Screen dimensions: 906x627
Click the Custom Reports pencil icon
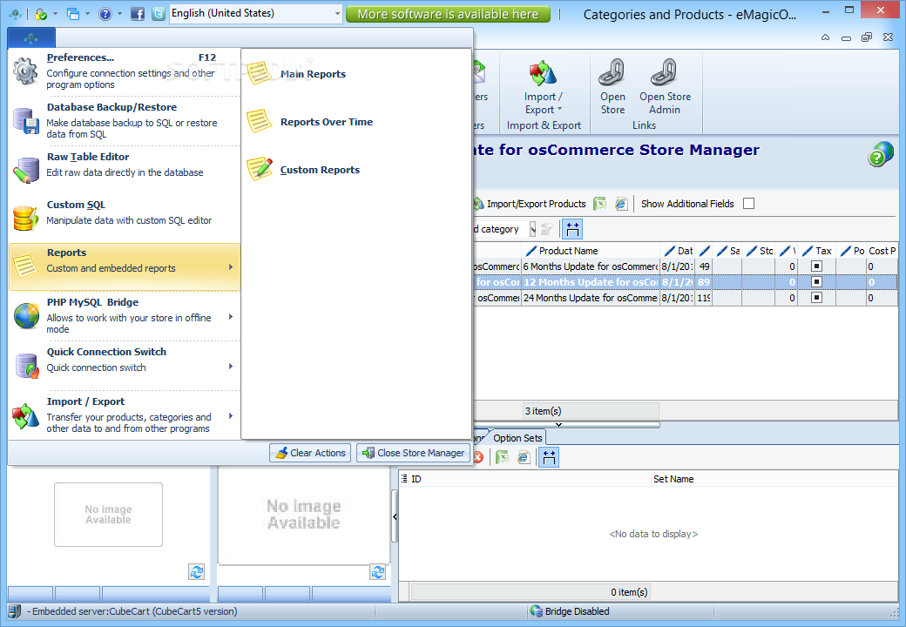click(x=259, y=169)
